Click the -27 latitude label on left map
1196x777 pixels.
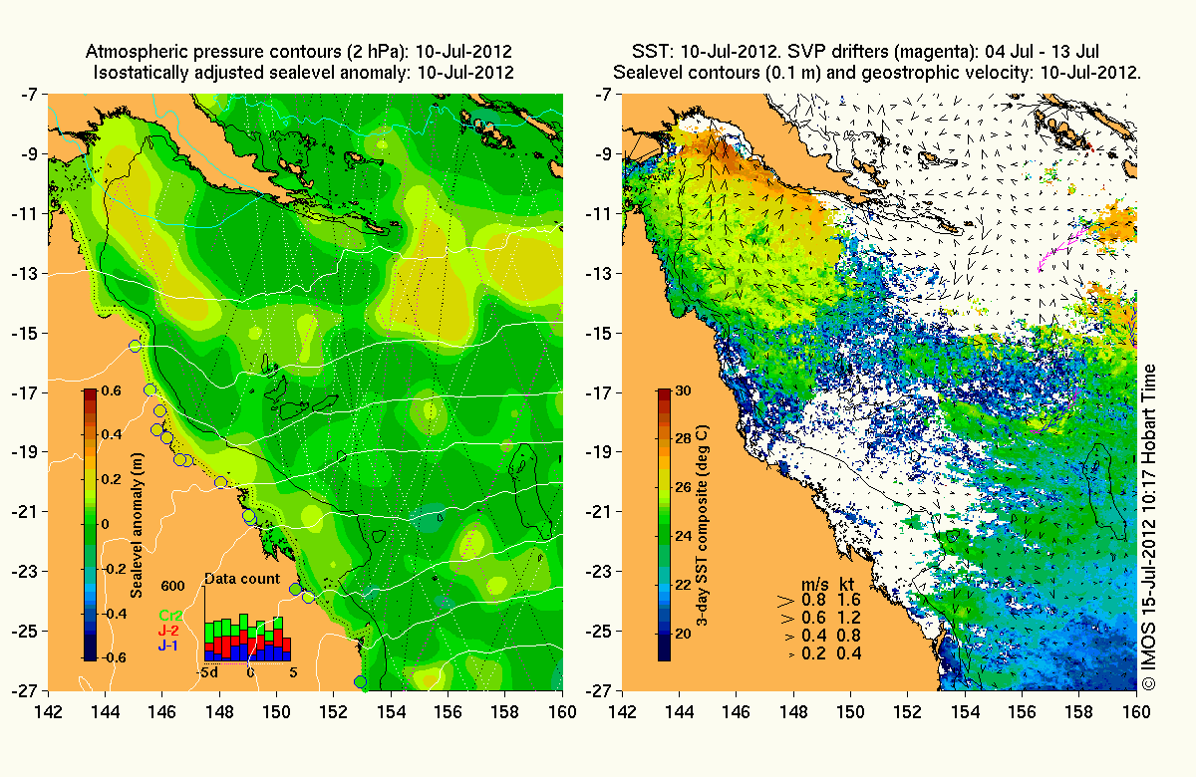pos(24,691)
